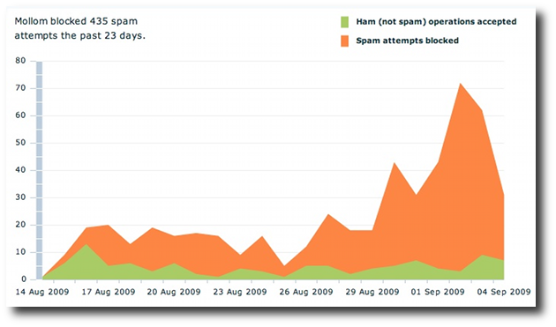Click the blue-gray vertical bar at chart's left

click(39, 170)
